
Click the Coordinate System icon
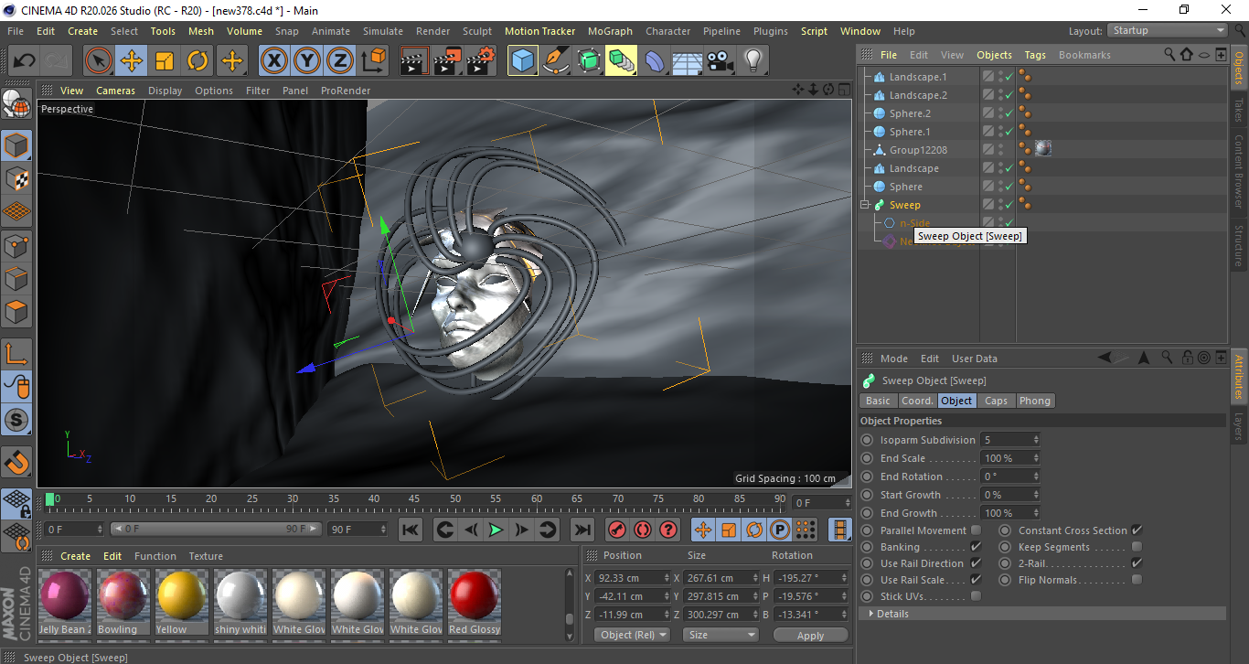[373, 61]
